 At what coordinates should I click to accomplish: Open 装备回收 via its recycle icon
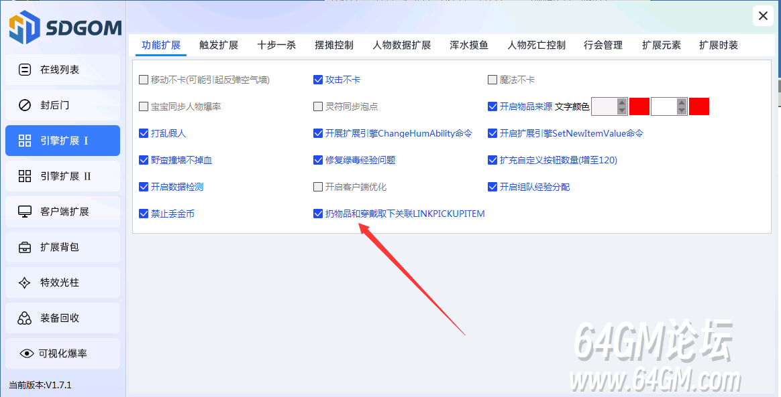(25, 318)
